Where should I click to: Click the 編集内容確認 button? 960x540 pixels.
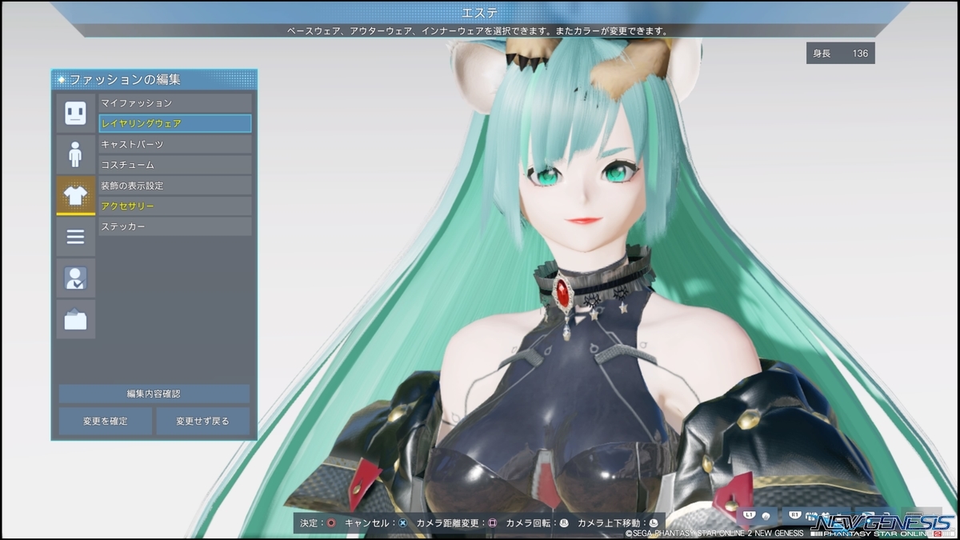[x=154, y=394]
